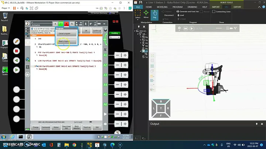Collapse the KSS 8.5 tree node

135,31
